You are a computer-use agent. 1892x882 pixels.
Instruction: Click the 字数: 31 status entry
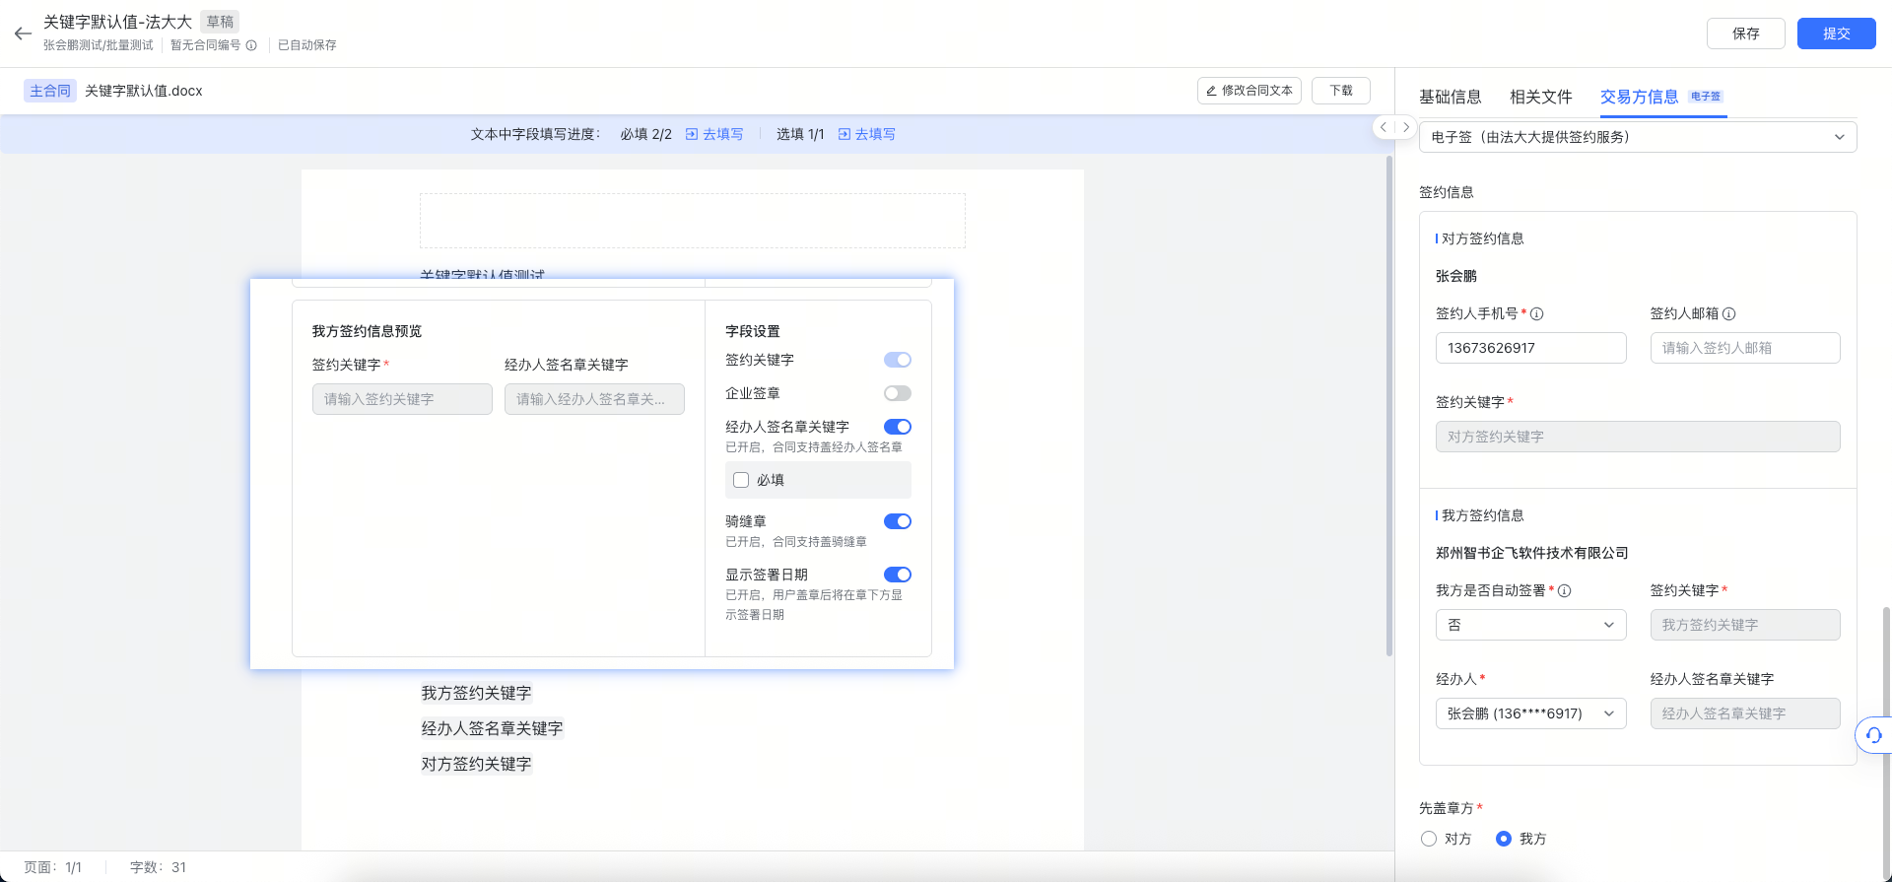(x=158, y=867)
